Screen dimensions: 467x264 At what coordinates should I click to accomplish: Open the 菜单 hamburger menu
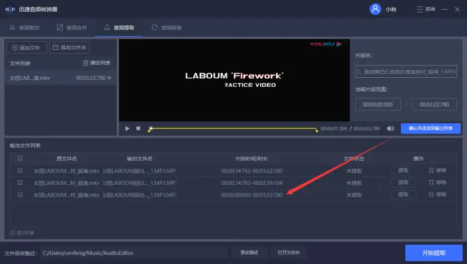click(x=426, y=9)
